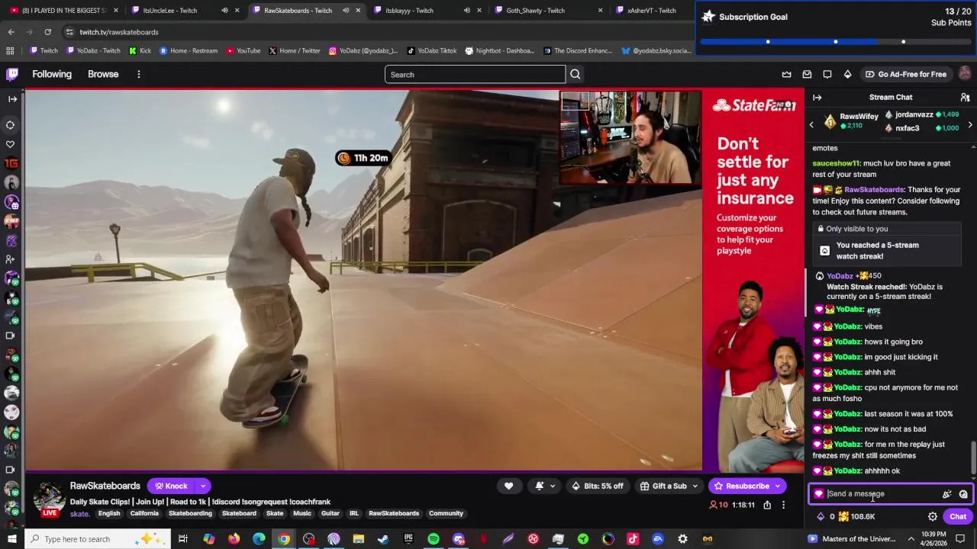Open the whispers speech bubble icon
The height and width of the screenshot is (549, 977).
pyautogui.click(x=827, y=74)
